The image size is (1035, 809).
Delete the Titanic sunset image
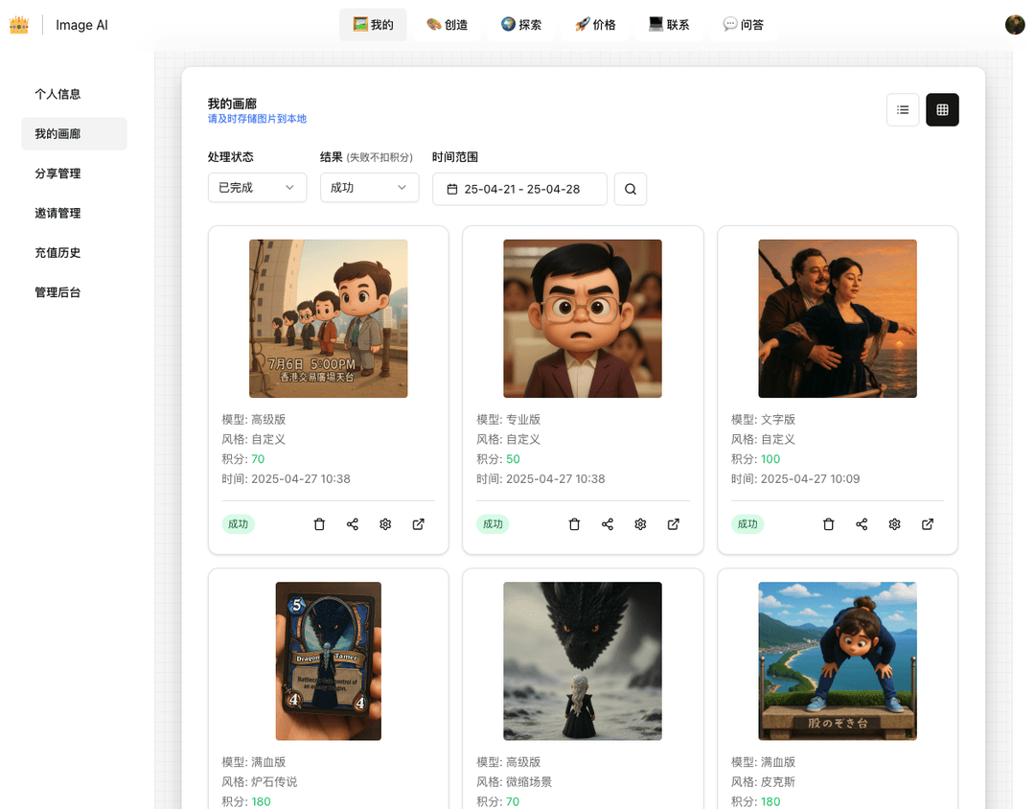pyautogui.click(x=829, y=524)
